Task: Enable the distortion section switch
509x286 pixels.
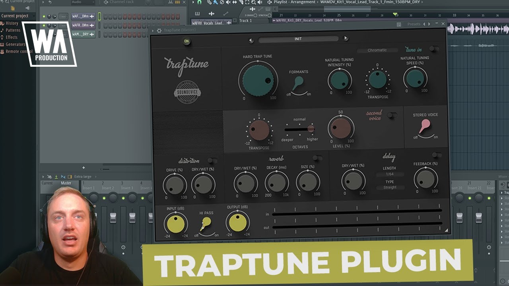Action: 212,160
